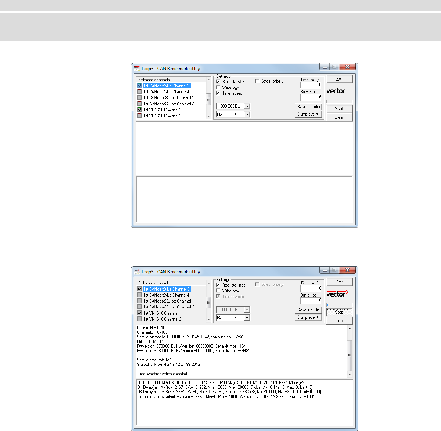Click '08 Delay[ns]' statistics line
Viewport: 441px width, 431px height.
point(229,392)
